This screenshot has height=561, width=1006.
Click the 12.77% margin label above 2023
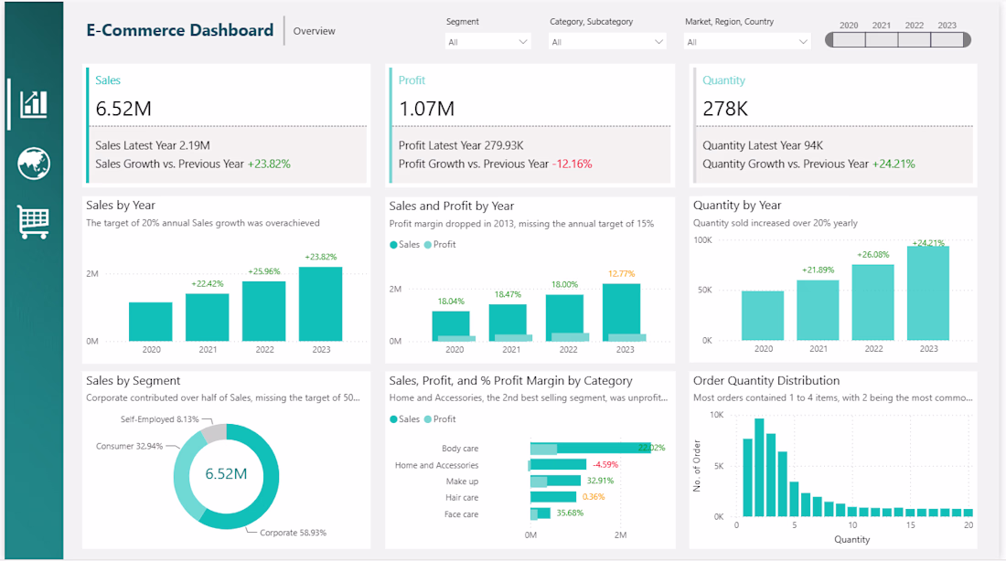pos(621,274)
